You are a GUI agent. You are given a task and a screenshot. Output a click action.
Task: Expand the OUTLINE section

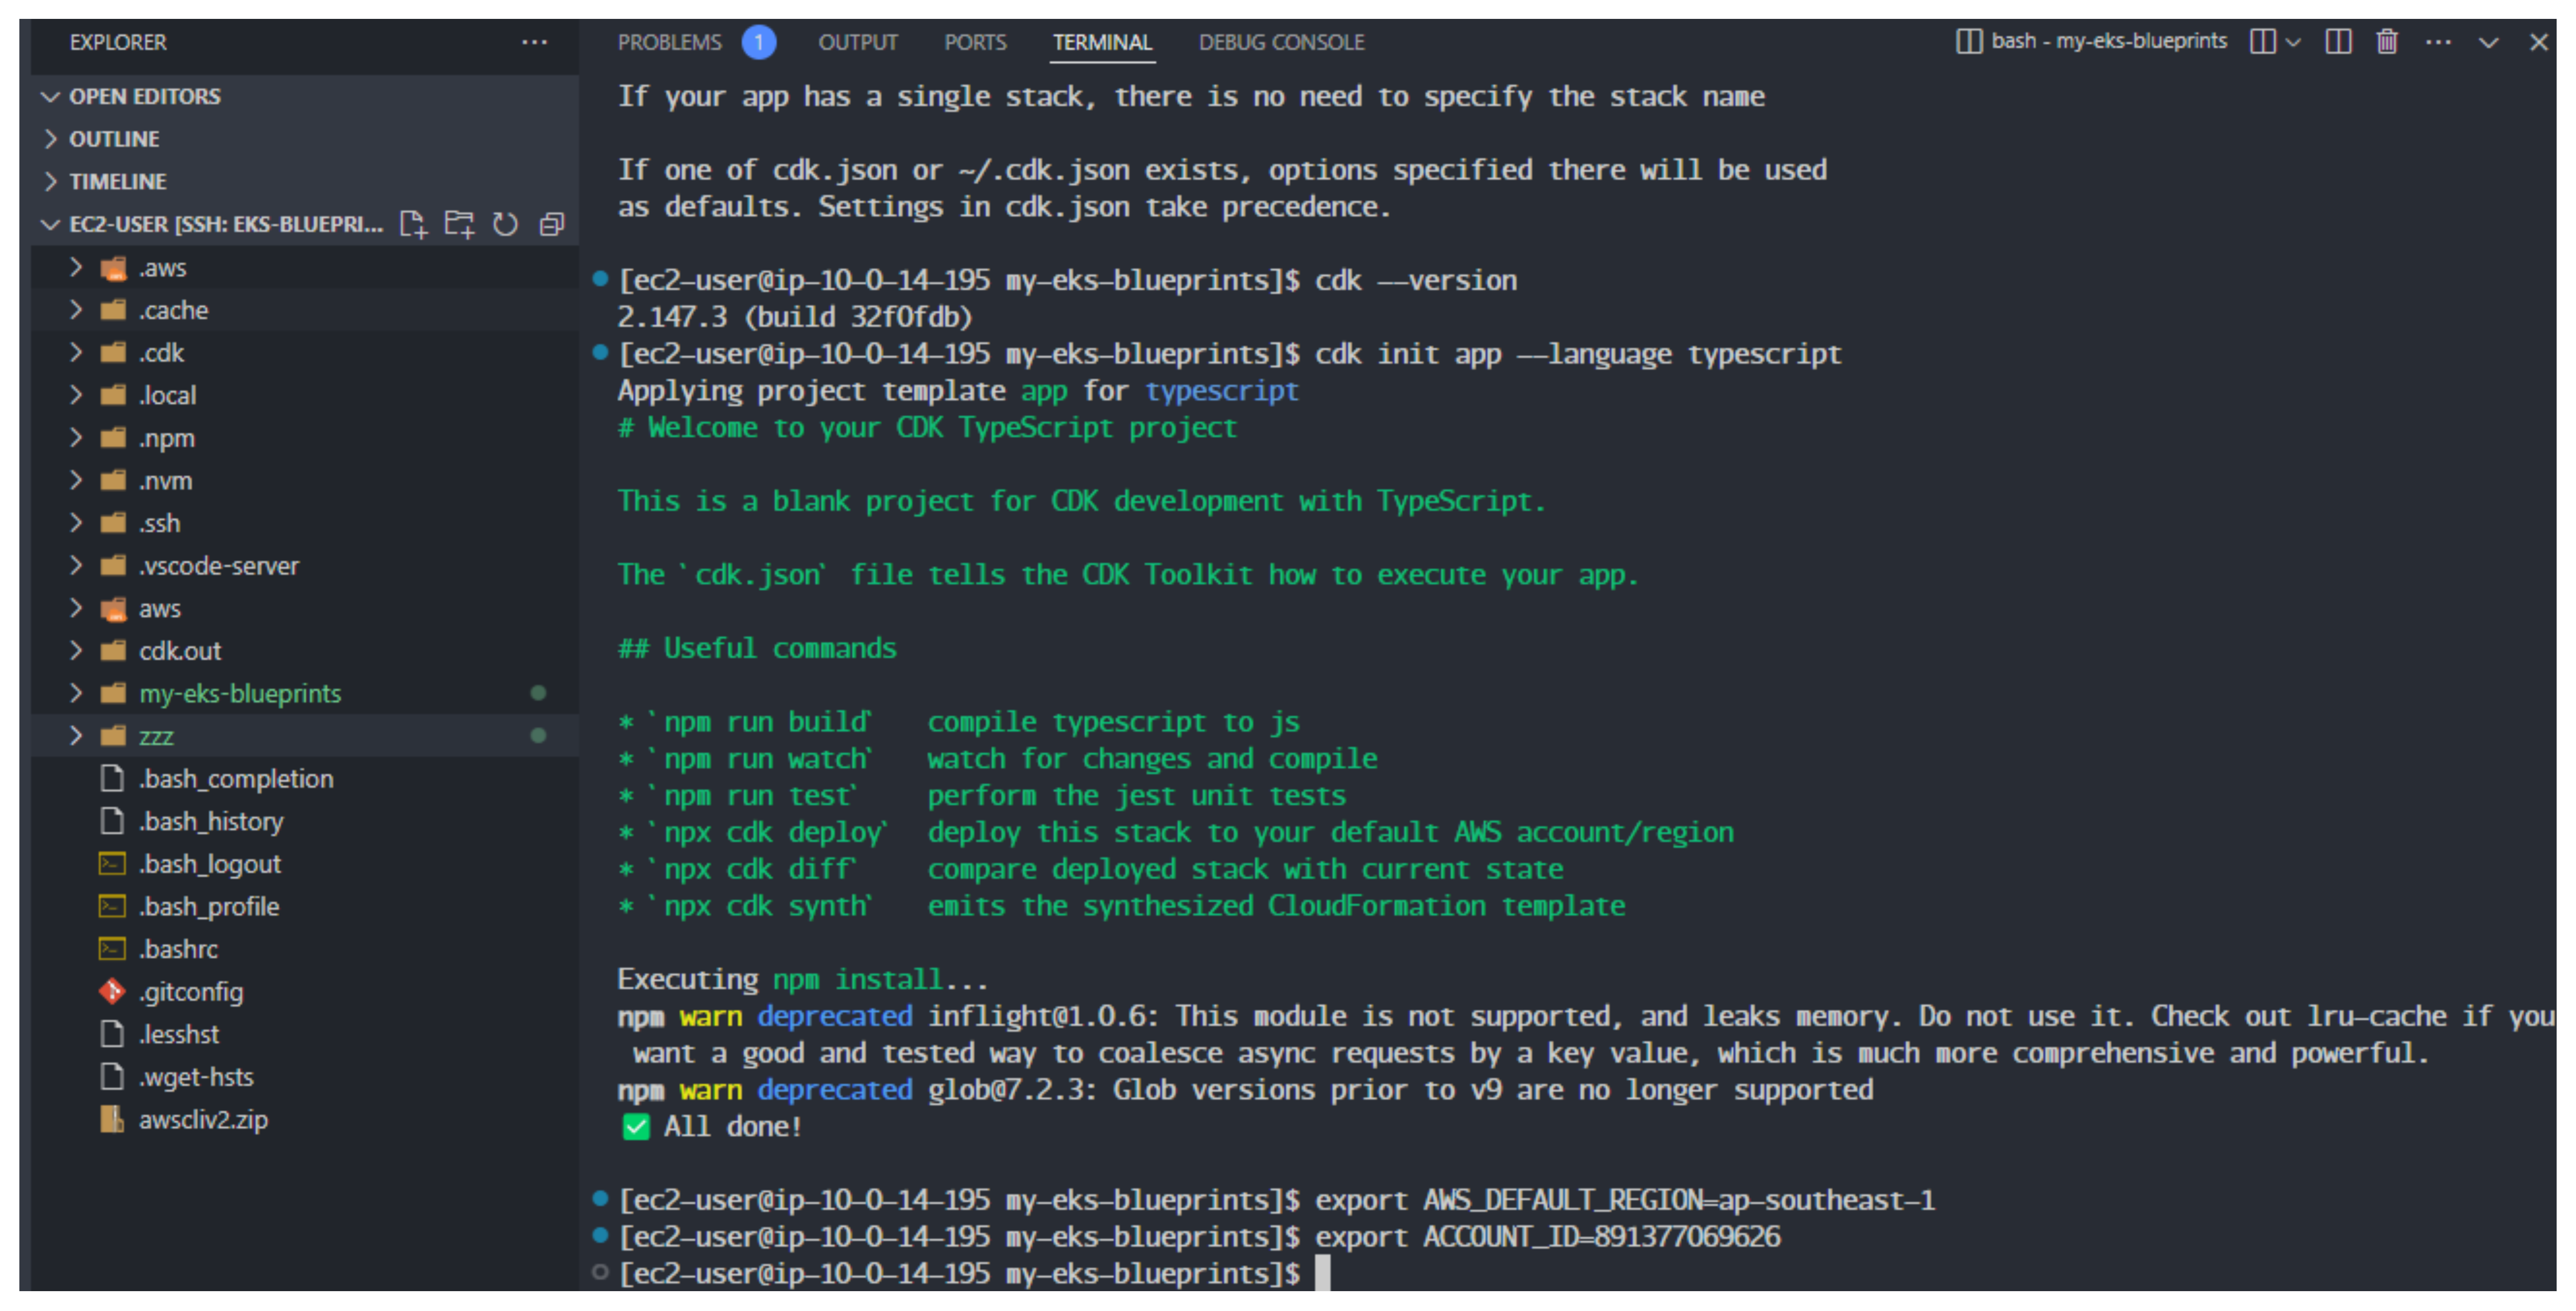(304, 139)
